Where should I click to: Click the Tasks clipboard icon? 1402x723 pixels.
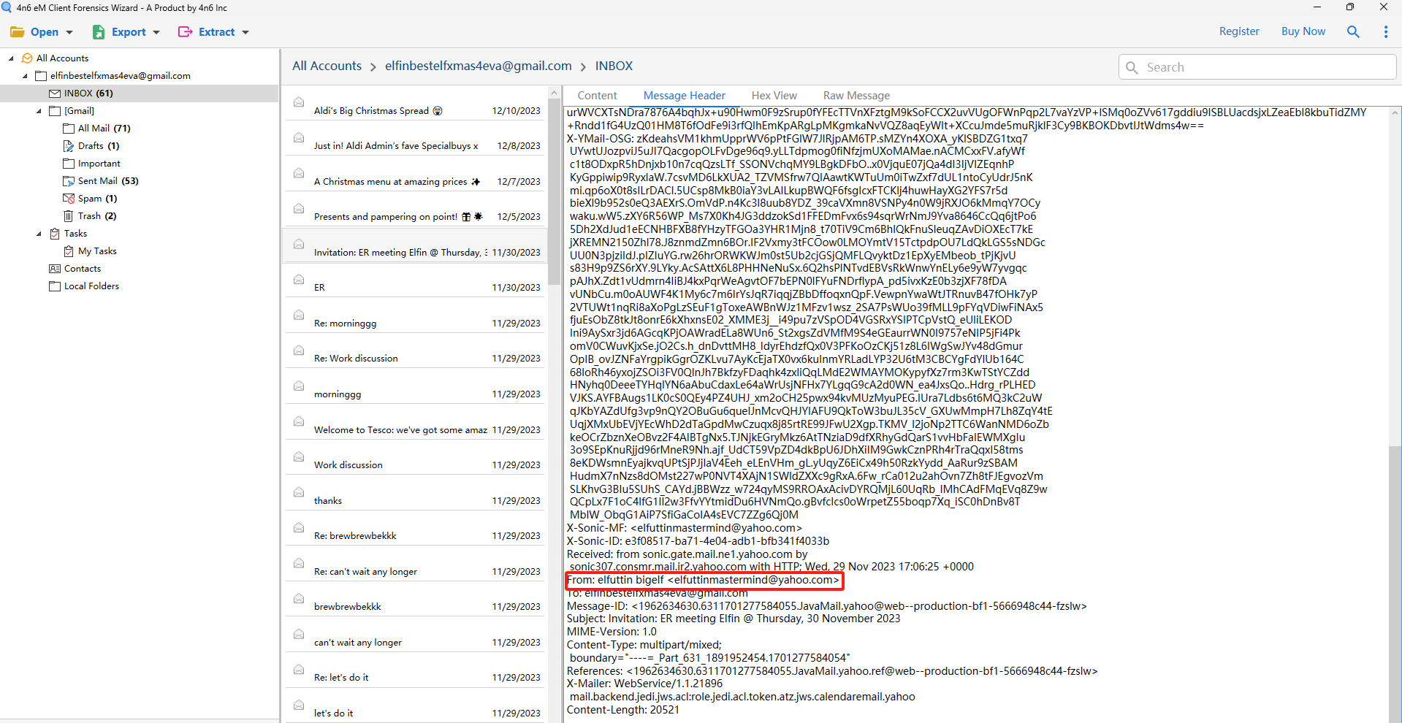55,234
